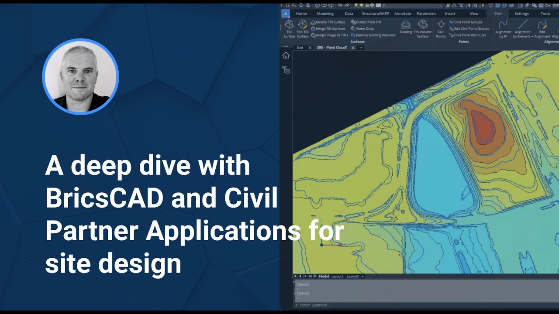Image resolution: width=559 pixels, height=314 pixels.
Task: Open the structure tree panel icon
Action: click(x=286, y=69)
